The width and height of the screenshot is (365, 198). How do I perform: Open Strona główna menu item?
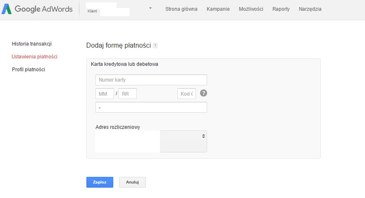tap(181, 9)
